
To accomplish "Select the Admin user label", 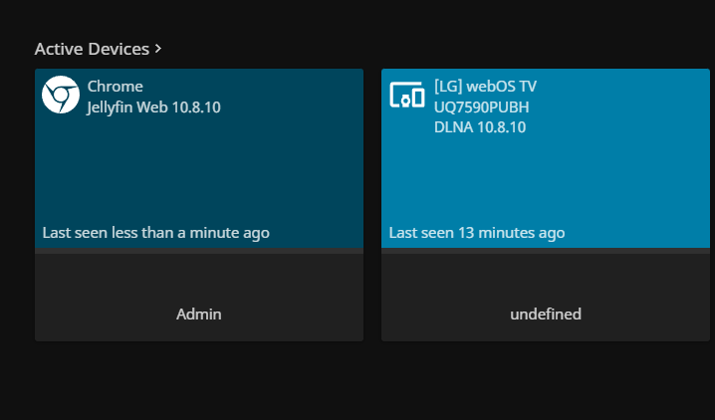I will [x=199, y=315].
